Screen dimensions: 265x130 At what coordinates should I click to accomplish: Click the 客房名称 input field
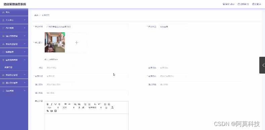pos(86,27)
